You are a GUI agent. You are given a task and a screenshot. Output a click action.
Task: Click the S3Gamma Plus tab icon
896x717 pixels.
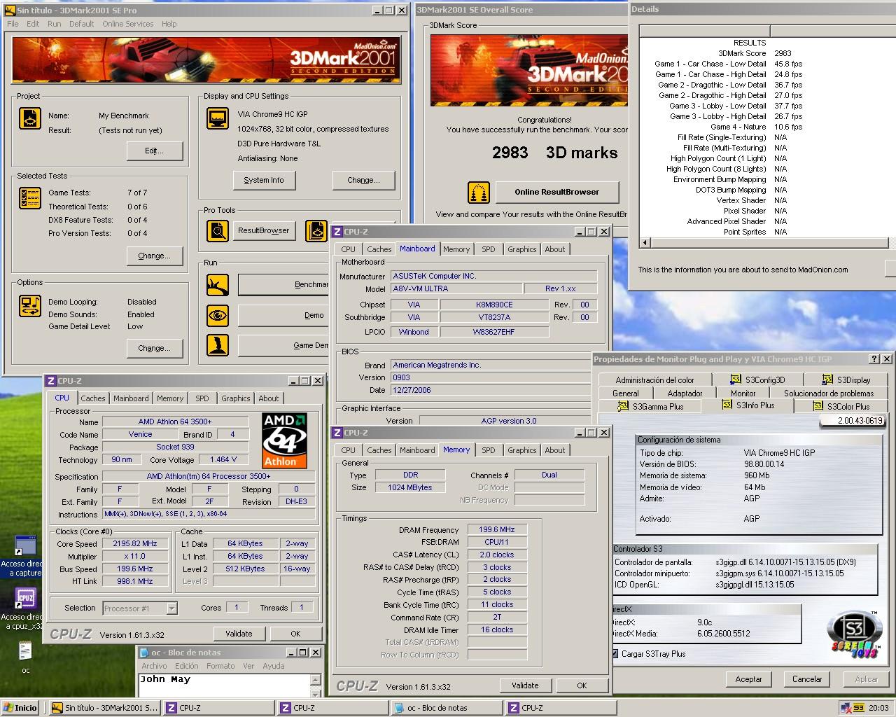(622, 406)
